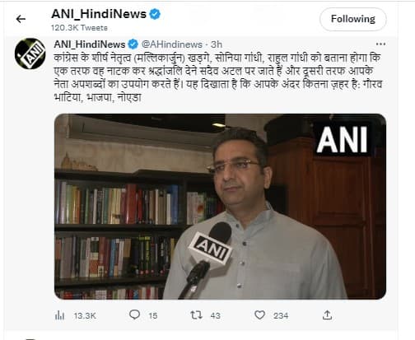Click the reply speech bubble icon
The height and width of the screenshot is (340, 415).
134,314
